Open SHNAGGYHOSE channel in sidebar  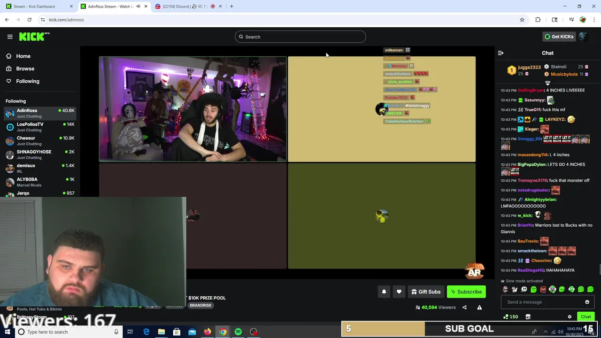pyautogui.click(x=40, y=154)
